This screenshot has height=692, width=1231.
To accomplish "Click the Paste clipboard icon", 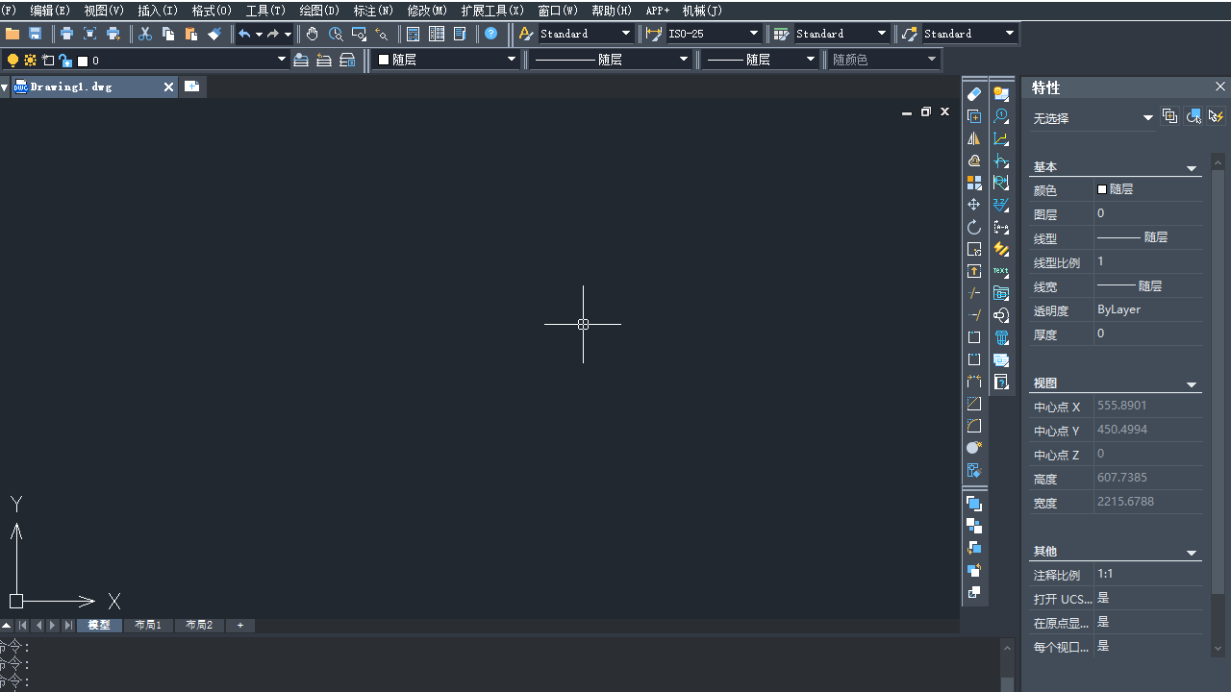I will click(x=191, y=34).
